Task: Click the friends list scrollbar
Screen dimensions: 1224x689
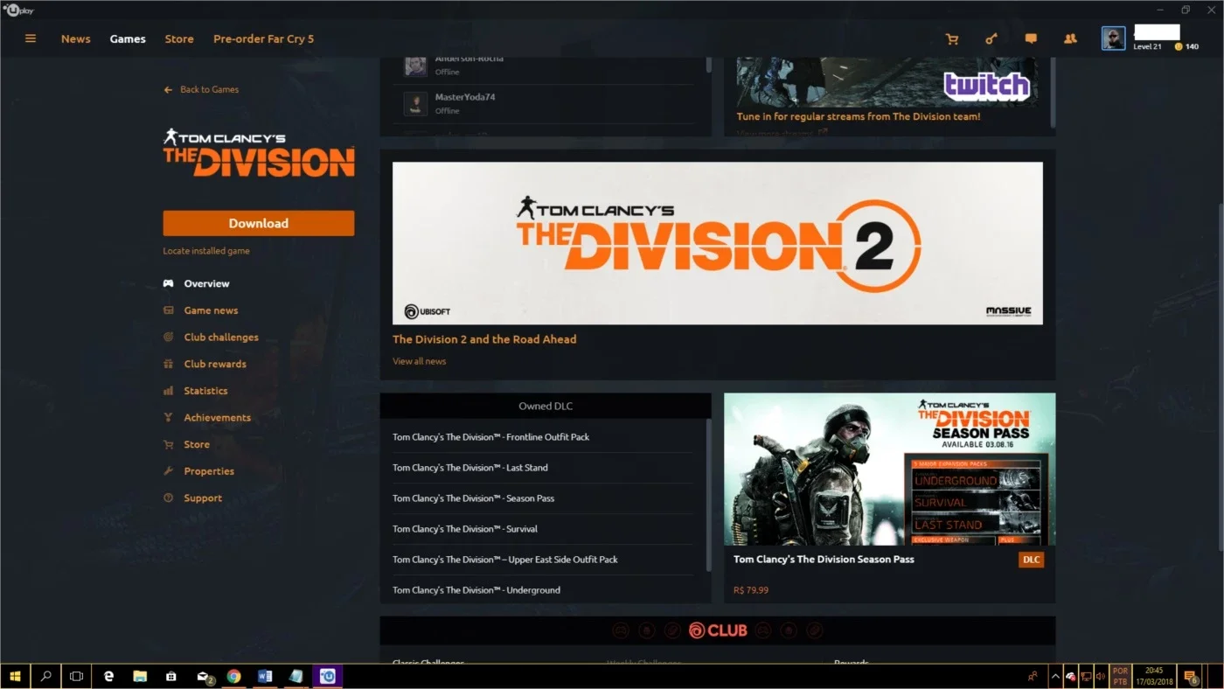Action: coord(709,65)
